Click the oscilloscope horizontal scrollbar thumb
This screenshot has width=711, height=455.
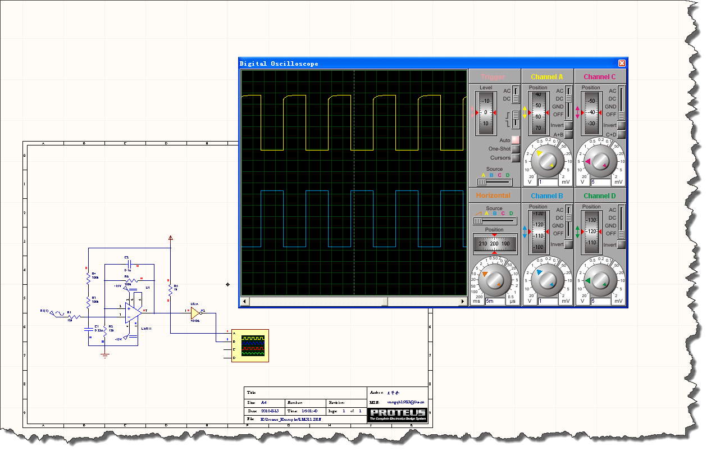point(385,302)
